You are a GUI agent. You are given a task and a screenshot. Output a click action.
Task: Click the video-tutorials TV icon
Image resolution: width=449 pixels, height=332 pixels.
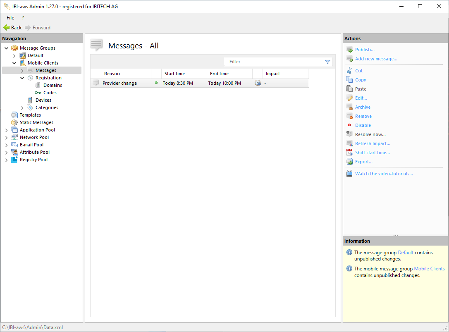coord(349,174)
